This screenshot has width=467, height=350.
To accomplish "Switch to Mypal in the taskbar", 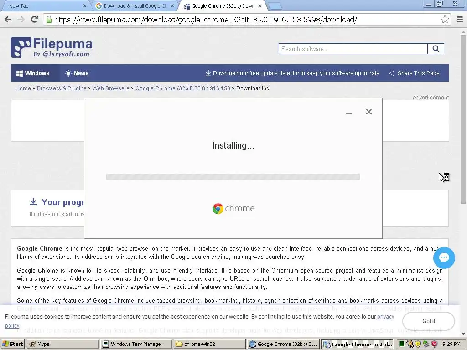I will pos(62,344).
